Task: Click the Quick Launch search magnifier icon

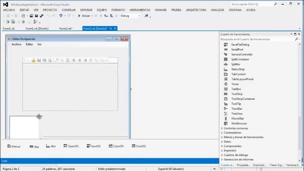Action: click(x=275, y=4)
